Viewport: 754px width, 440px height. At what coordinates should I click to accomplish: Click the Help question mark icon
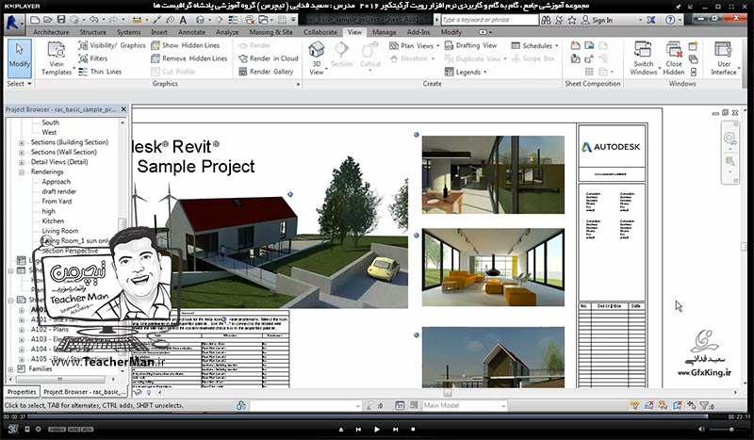[670, 20]
